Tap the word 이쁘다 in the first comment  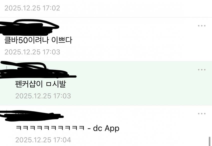click(62, 40)
